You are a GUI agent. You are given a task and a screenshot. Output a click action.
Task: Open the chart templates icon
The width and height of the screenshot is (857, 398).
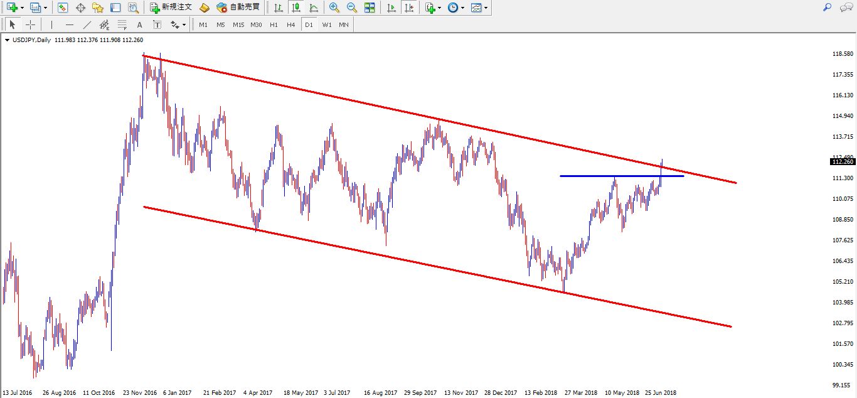476,8
